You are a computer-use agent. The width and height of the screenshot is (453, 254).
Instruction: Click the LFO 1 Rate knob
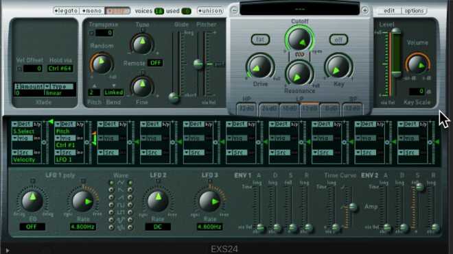(x=82, y=201)
